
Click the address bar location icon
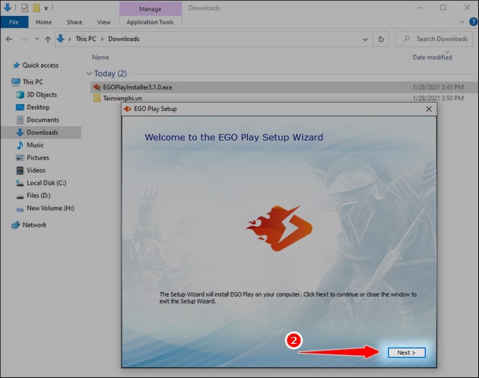click(61, 39)
